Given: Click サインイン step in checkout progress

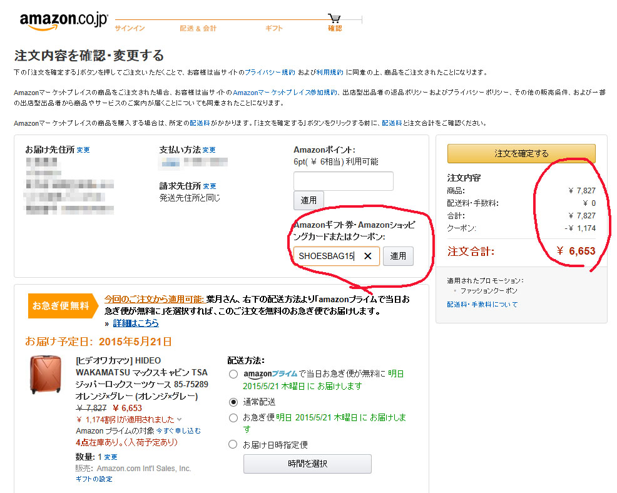Looking at the screenshot, I should coord(130,28).
